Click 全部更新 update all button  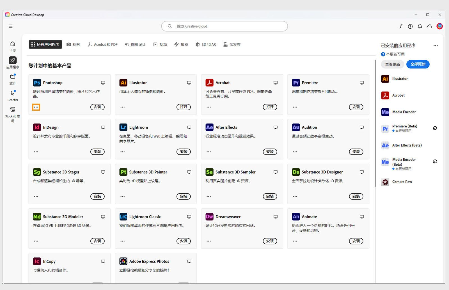pos(418,64)
